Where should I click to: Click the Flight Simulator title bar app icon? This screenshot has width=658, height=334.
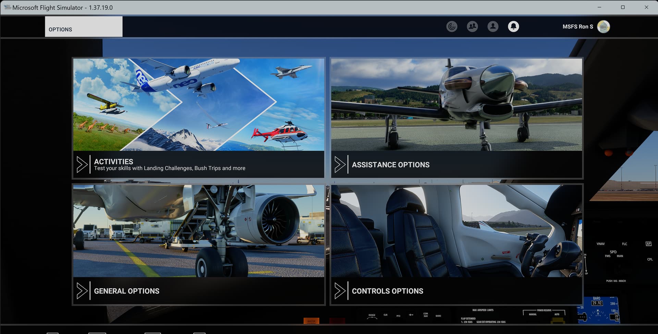coord(7,7)
